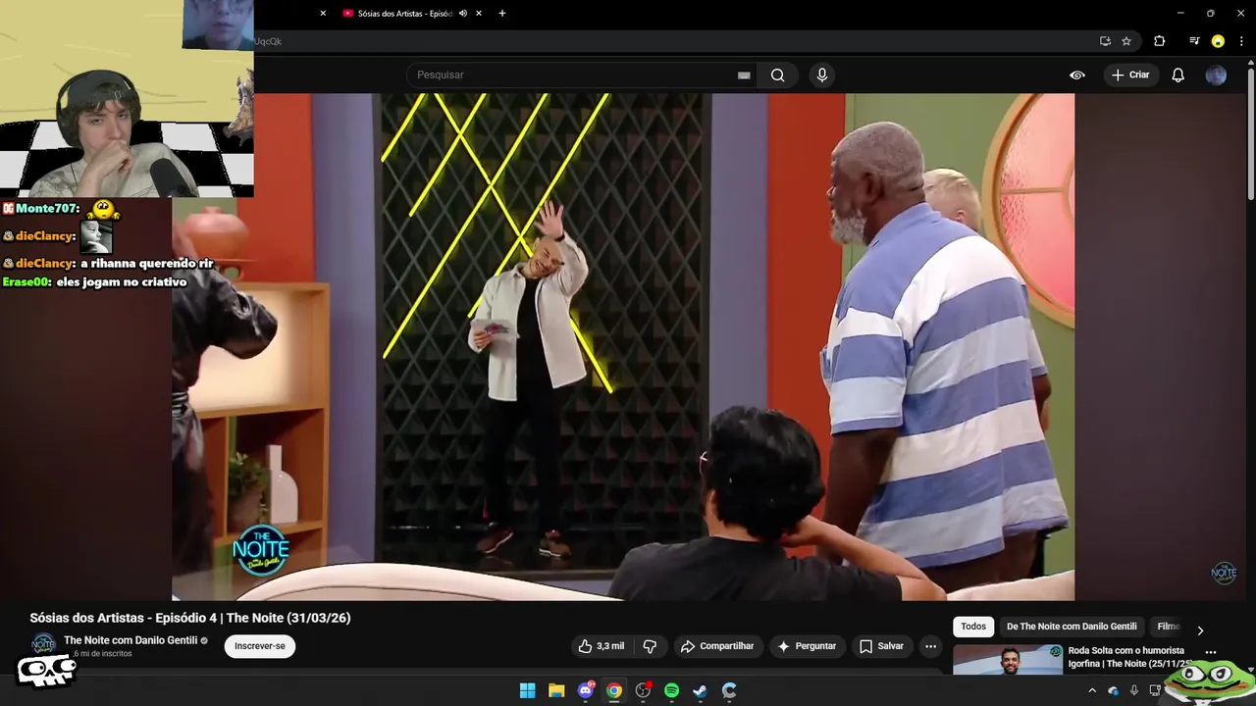Click the install app icon in address bar
The image size is (1256, 706).
pyautogui.click(x=1105, y=41)
